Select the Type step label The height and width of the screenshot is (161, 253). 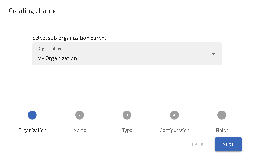point(127,130)
